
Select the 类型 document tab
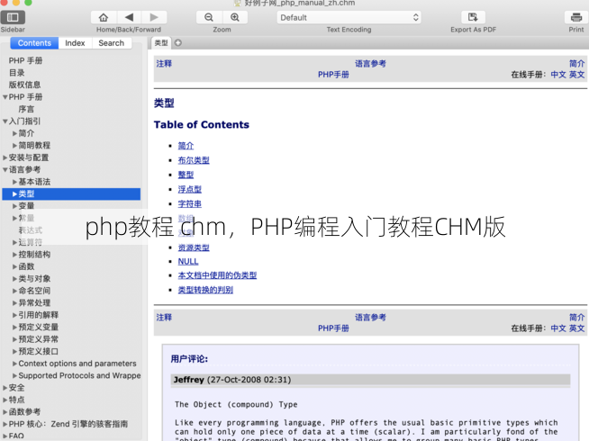pos(161,43)
